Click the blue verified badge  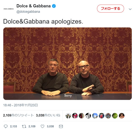[x=54, y=6]
